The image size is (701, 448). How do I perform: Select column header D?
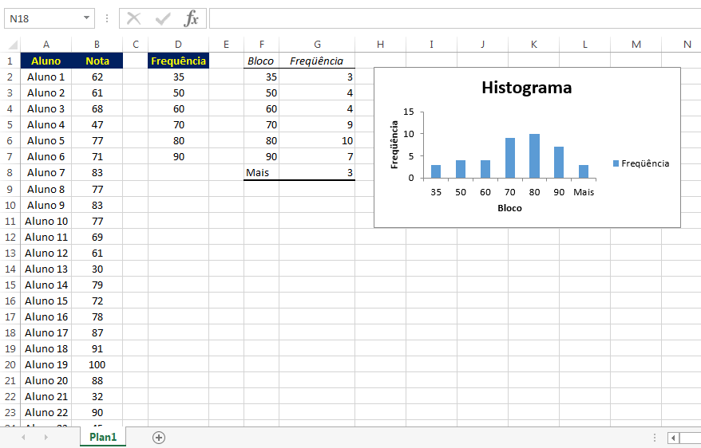click(177, 45)
